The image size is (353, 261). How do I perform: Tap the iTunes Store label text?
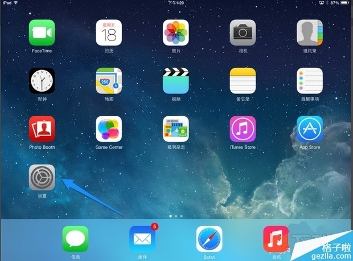click(243, 147)
